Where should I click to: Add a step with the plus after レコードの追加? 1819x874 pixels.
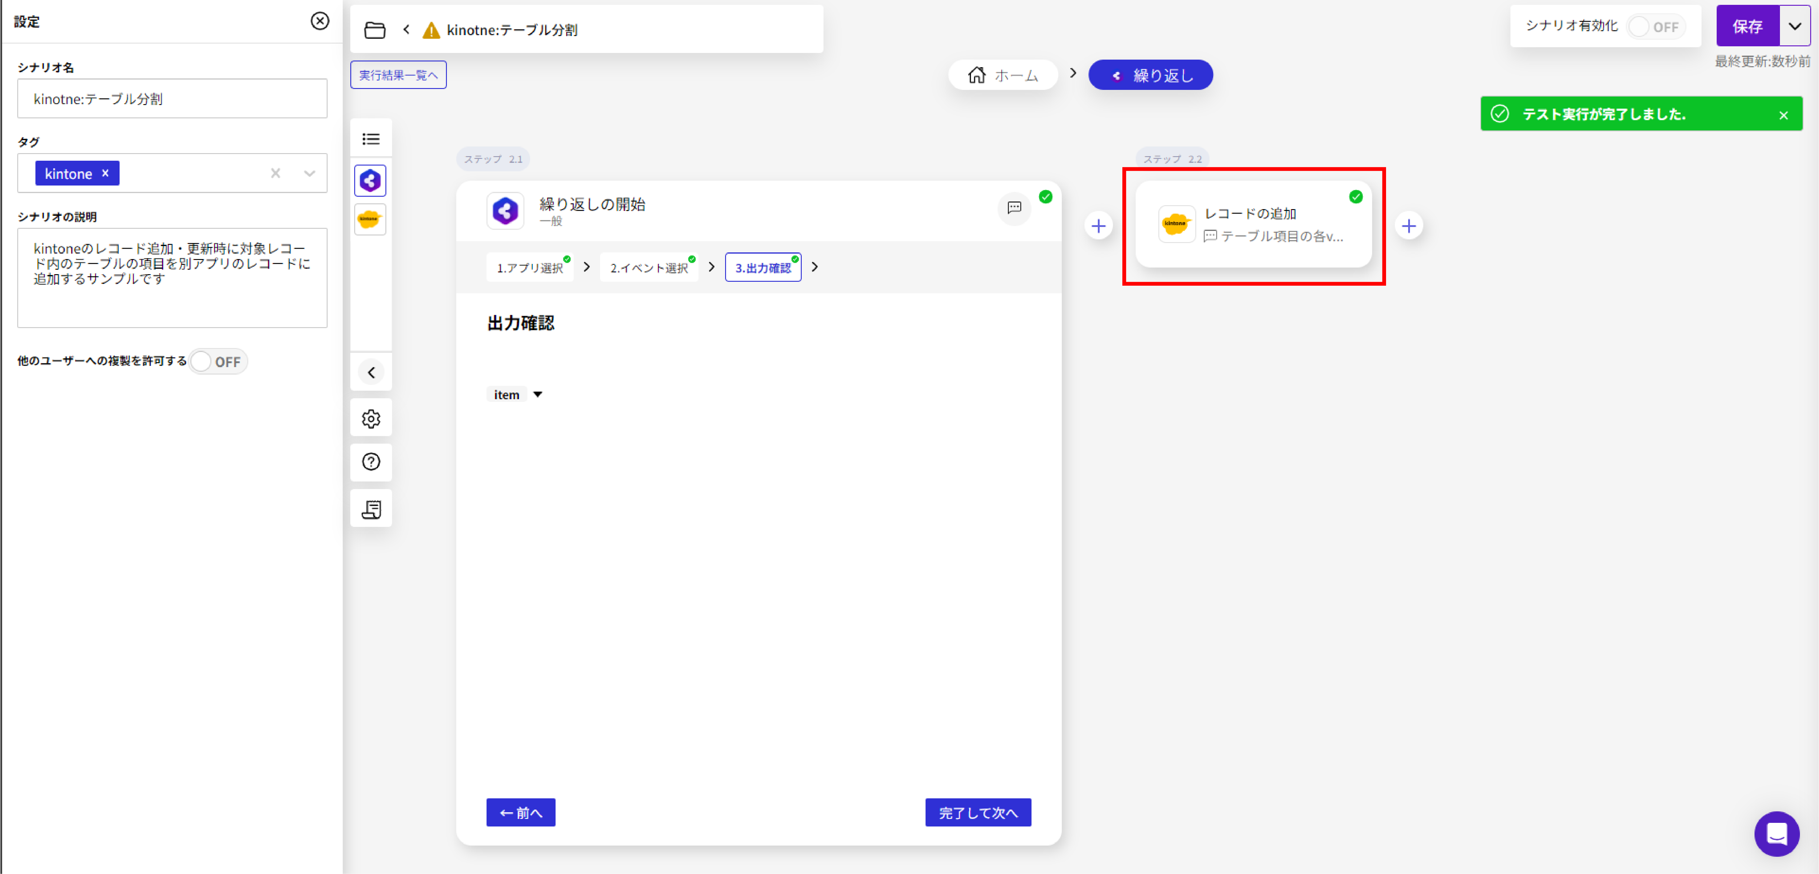coord(1409,226)
